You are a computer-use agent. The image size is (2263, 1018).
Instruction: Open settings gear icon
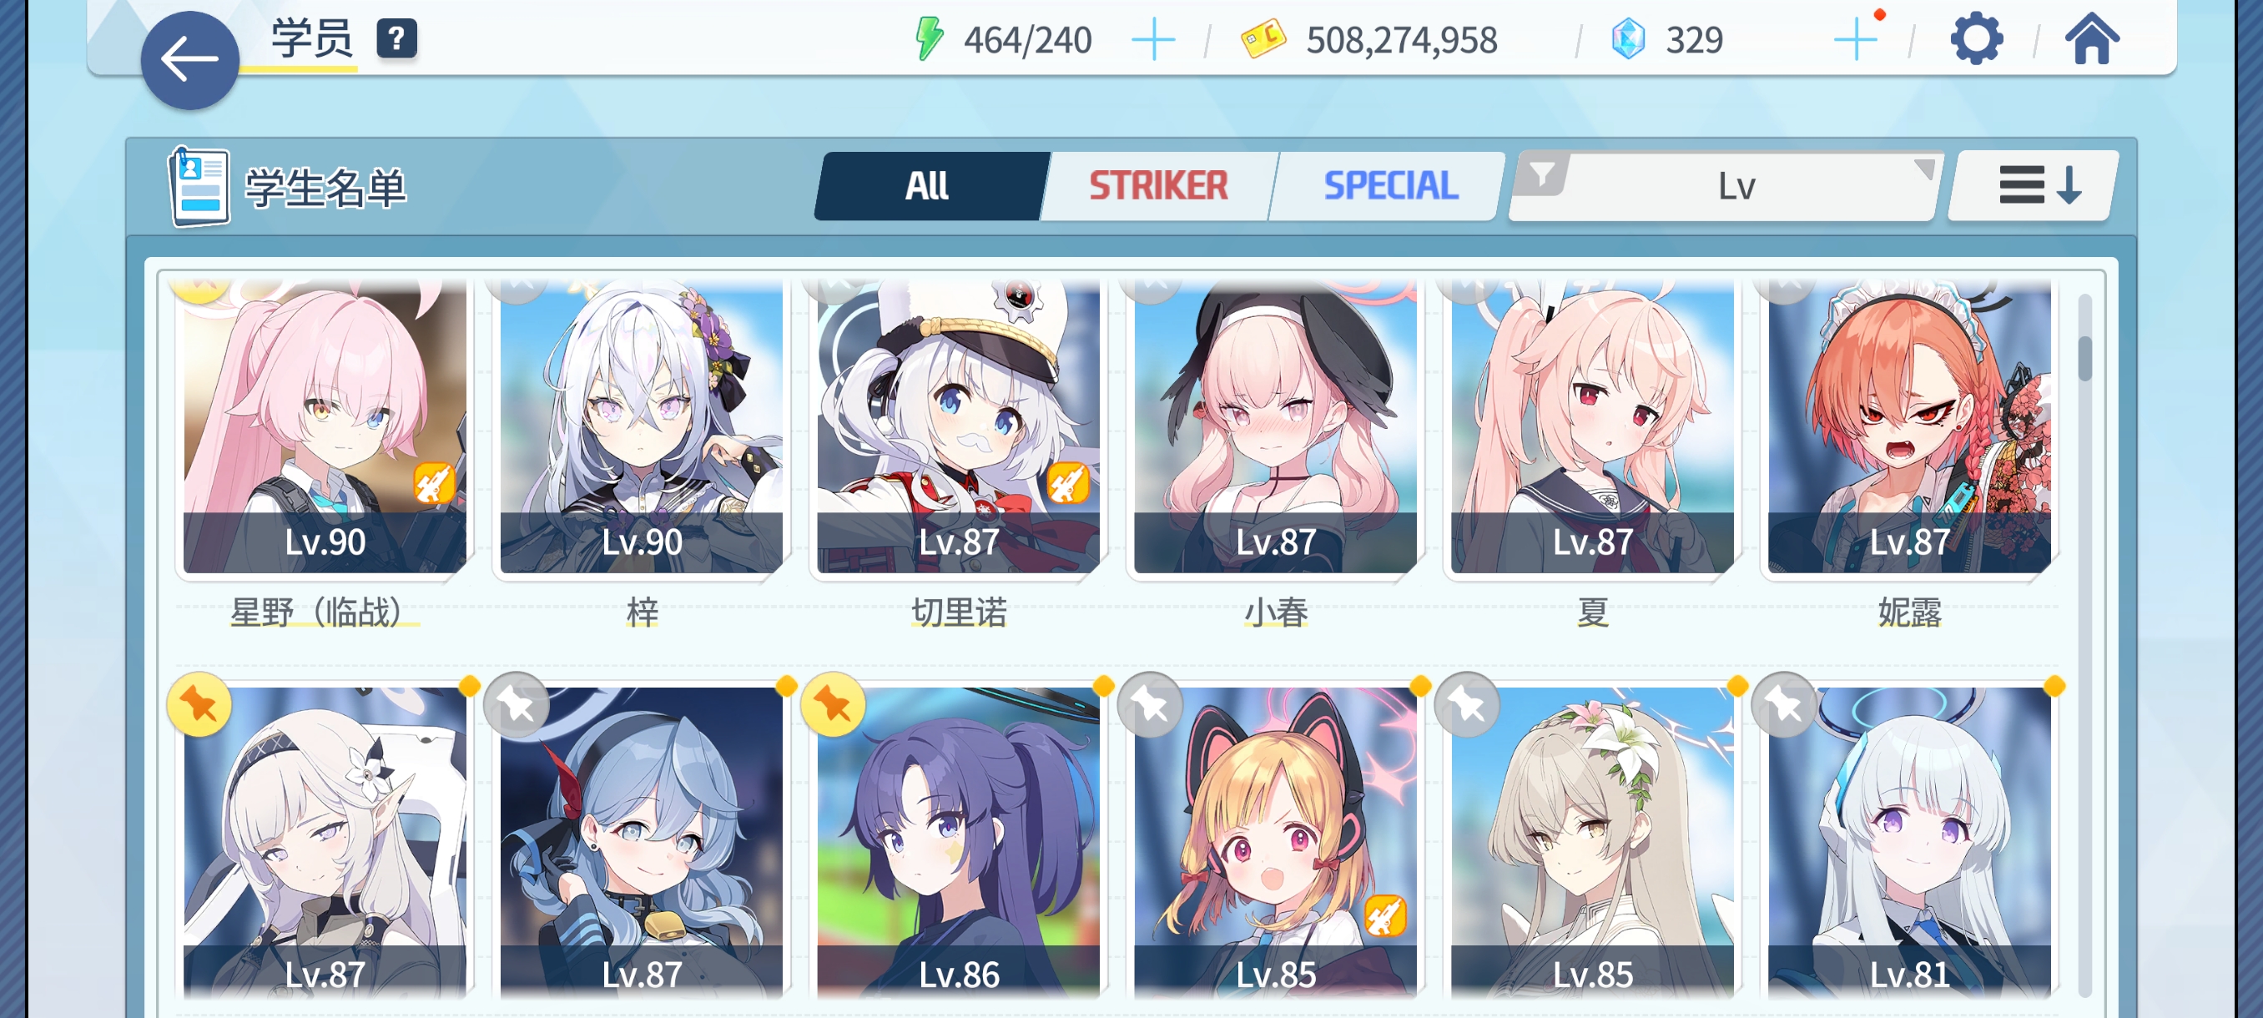(x=1976, y=39)
